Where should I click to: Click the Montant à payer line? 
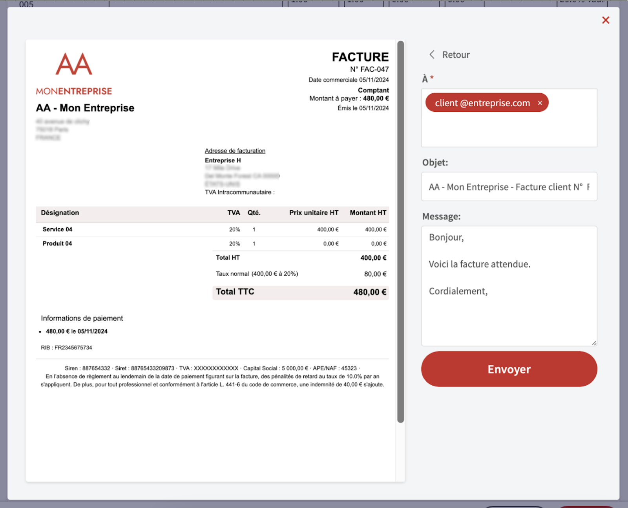[349, 98]
